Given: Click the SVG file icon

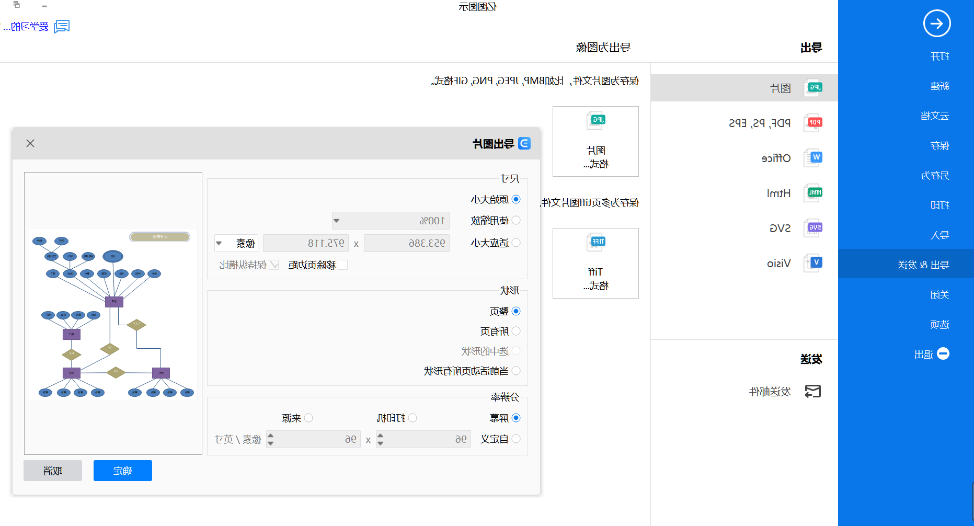Looking at the screenshot, I should pos(813,228).
